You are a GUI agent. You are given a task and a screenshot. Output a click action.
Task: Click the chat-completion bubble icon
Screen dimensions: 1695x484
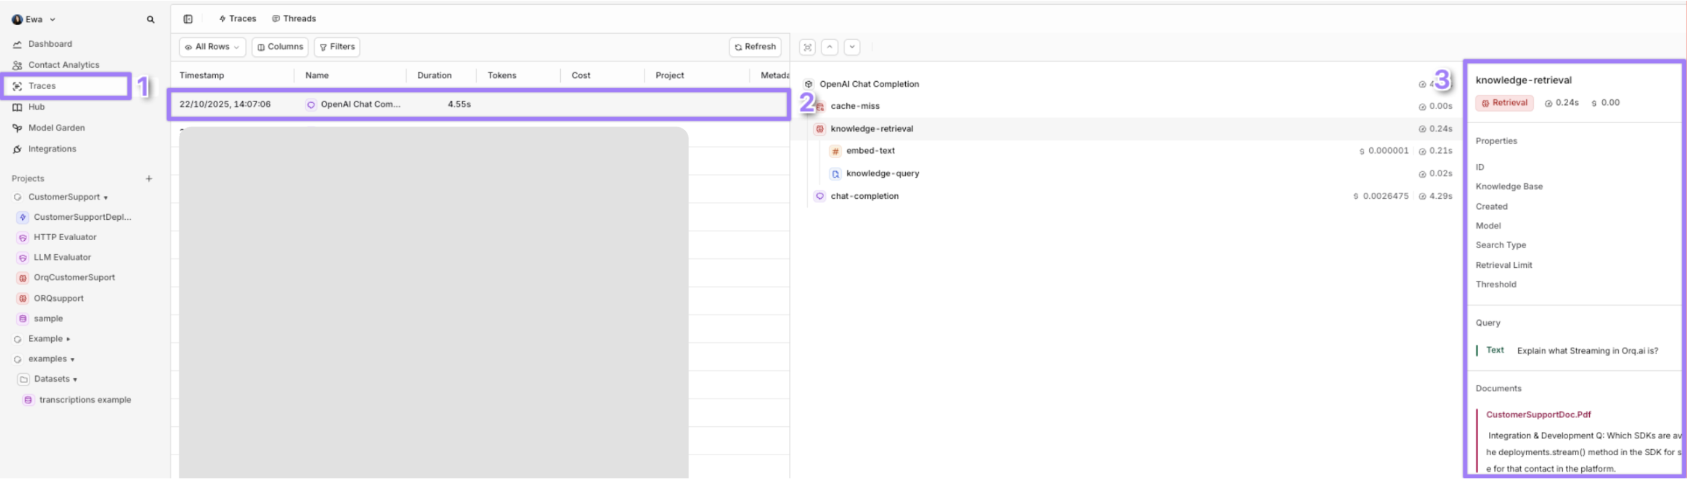point(820,196)
